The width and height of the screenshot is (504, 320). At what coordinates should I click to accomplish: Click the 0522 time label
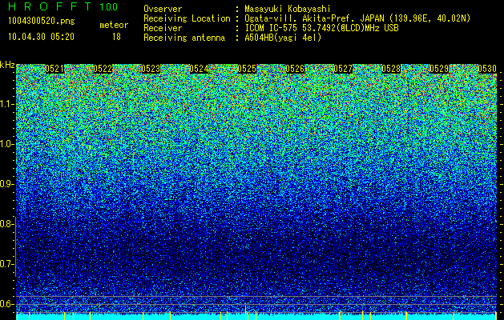[103, 69]
